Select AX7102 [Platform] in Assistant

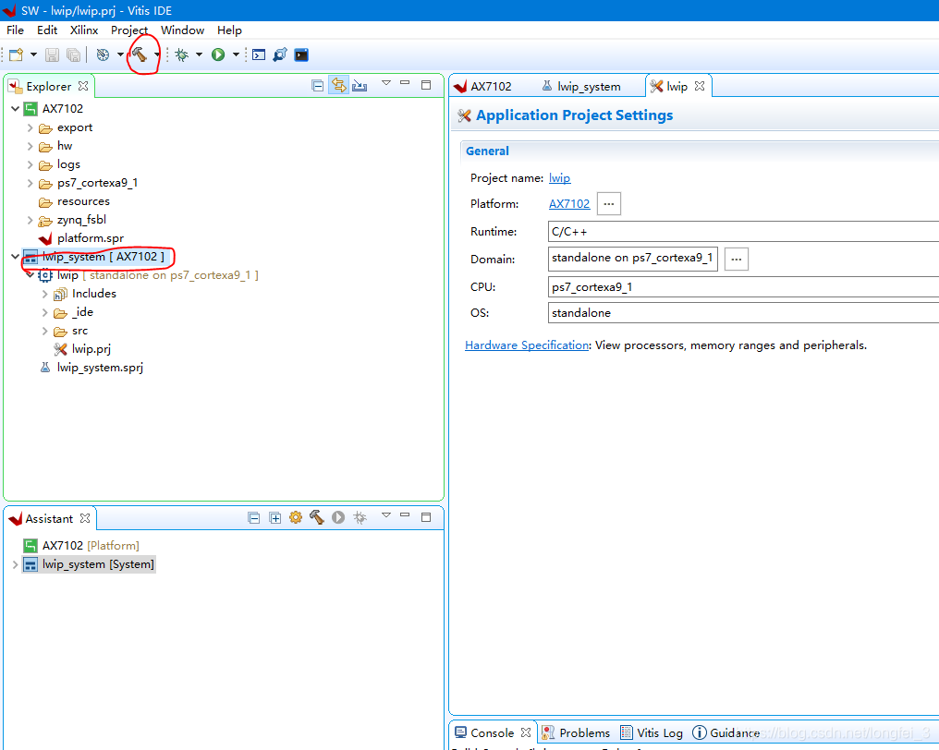click(x=91, y=546)
